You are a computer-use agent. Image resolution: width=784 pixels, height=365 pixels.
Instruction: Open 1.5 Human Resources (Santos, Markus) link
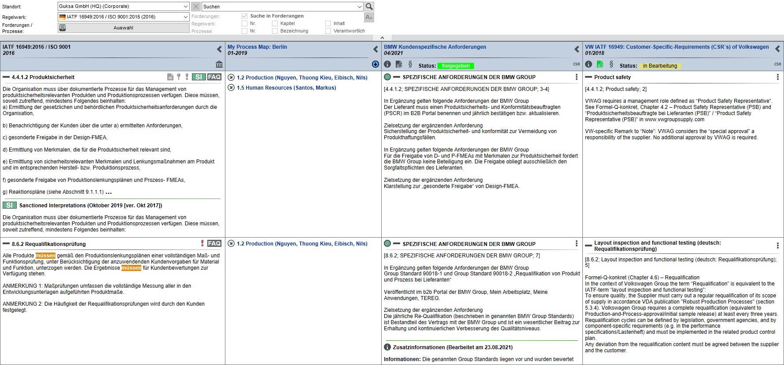point(286,87)
